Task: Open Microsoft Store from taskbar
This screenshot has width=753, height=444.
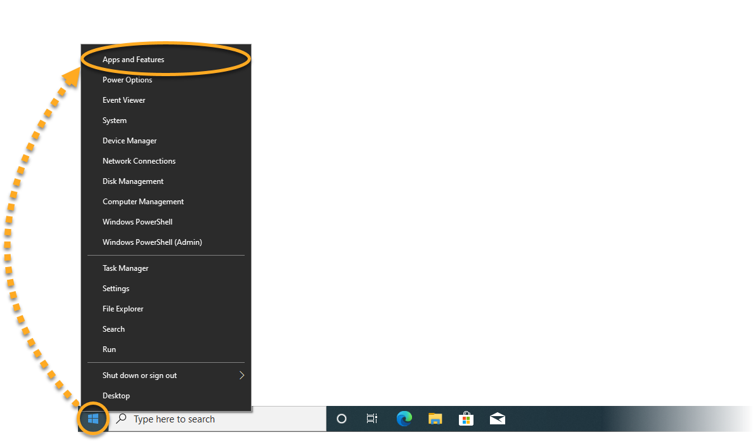Action: coord(467,419)
